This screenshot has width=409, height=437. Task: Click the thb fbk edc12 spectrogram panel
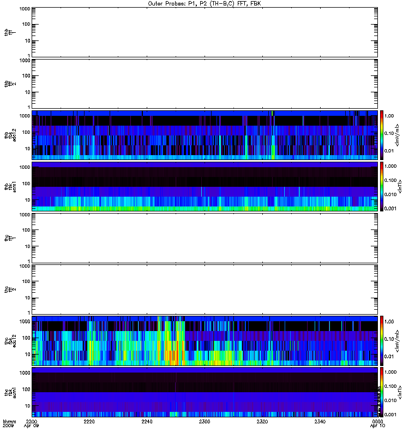click(x=204, y=135)
